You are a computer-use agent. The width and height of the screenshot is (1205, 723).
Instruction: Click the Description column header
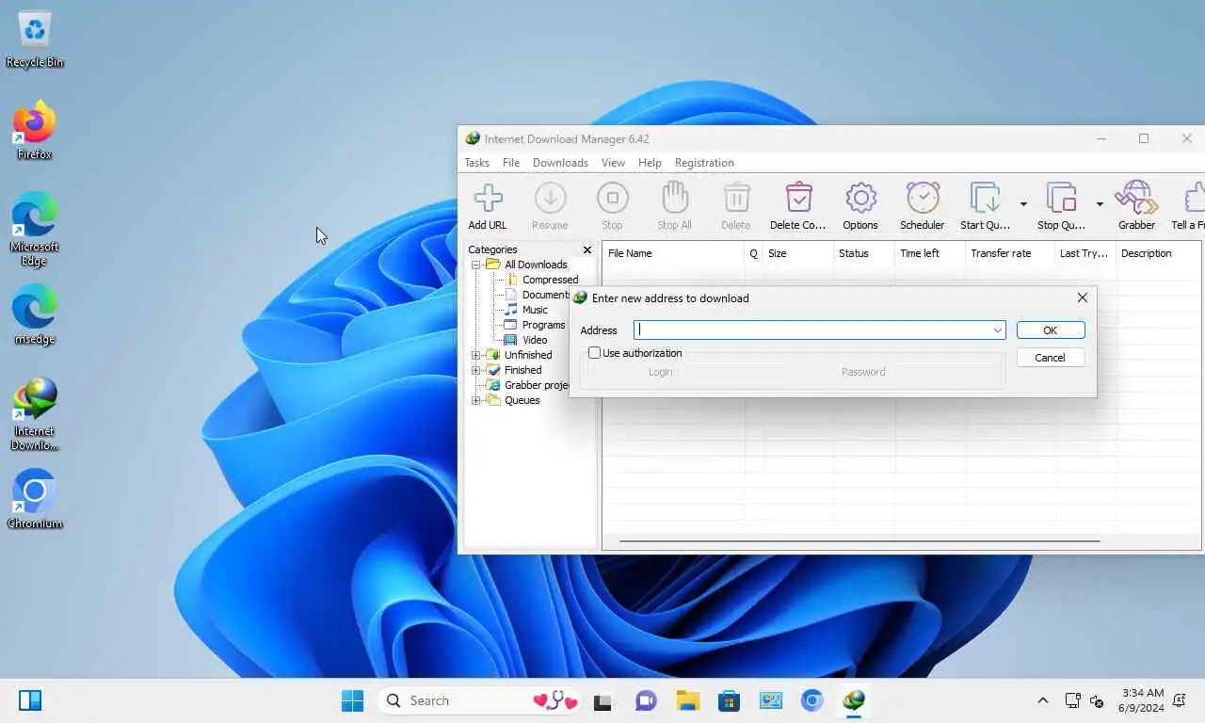(1158, 253)
